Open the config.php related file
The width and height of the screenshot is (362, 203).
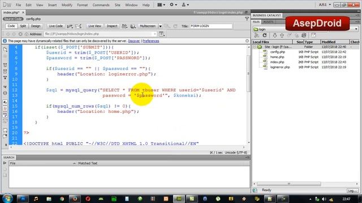pyautogui.click(x=33, y=19)
